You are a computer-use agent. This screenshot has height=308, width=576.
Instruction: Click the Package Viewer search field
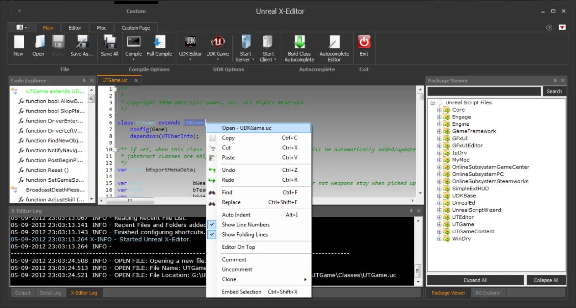pyautogui.click(x=484, y=91)
